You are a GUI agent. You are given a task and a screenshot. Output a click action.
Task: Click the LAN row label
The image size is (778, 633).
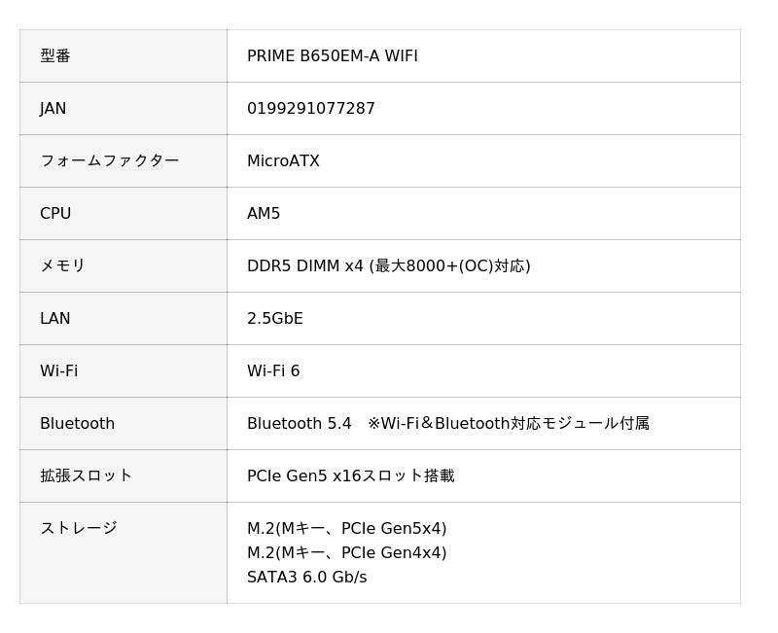(x=55, y=319)
